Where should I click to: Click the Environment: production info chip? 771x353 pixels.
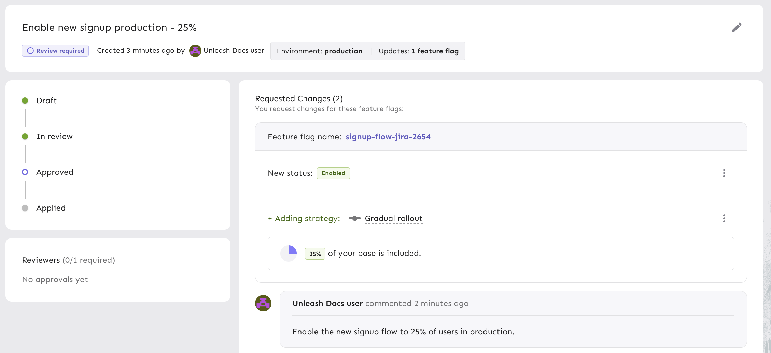click(319, 51)
